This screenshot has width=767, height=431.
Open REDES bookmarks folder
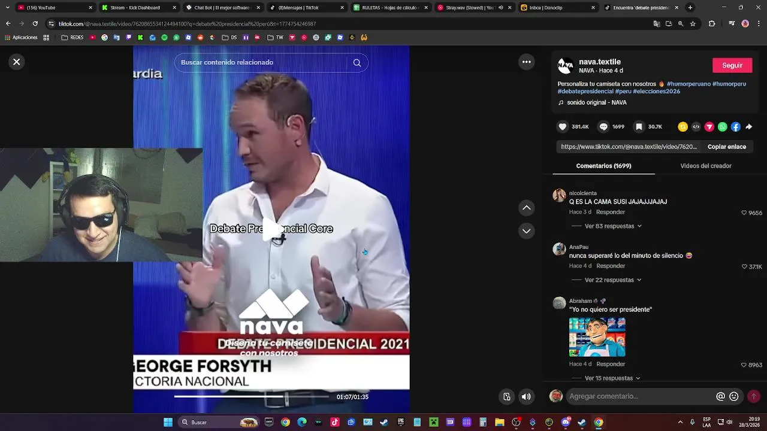tap(73, 38)
